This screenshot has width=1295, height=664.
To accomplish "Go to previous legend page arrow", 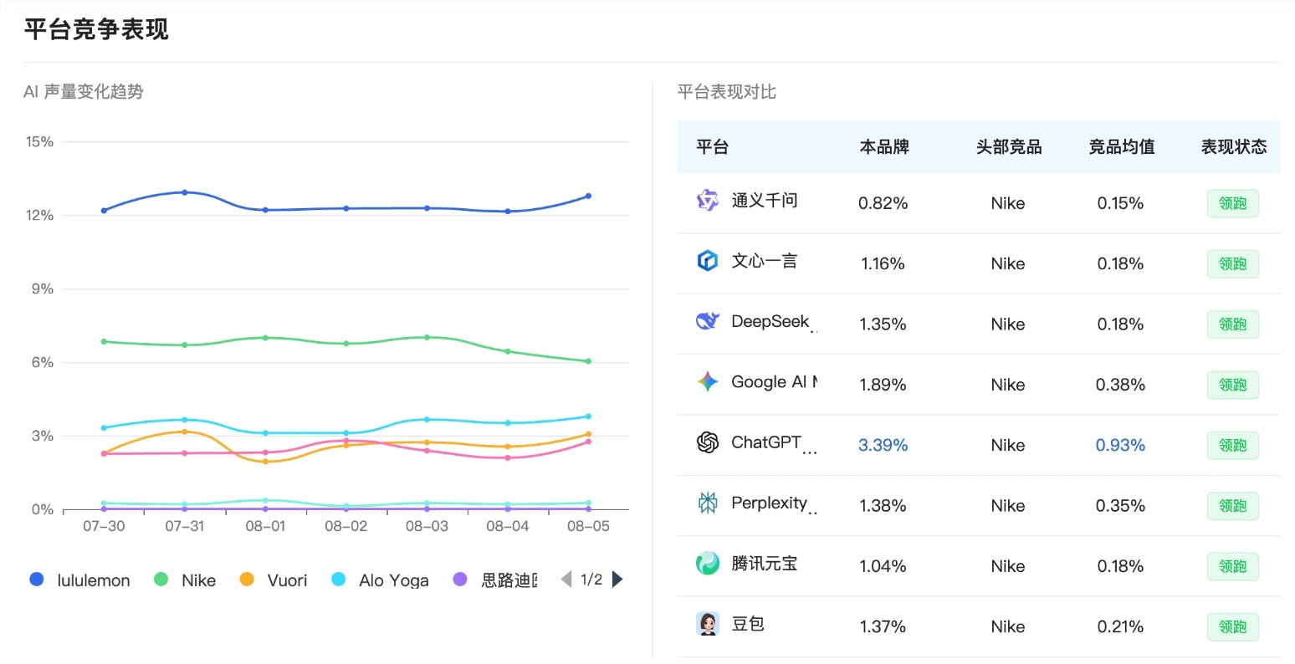I will point(566,580).
